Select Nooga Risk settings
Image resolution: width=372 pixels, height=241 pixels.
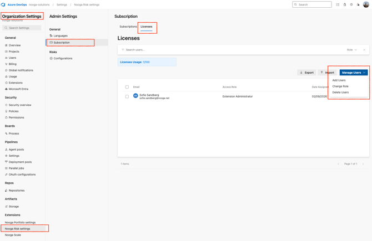click(18, 229)
